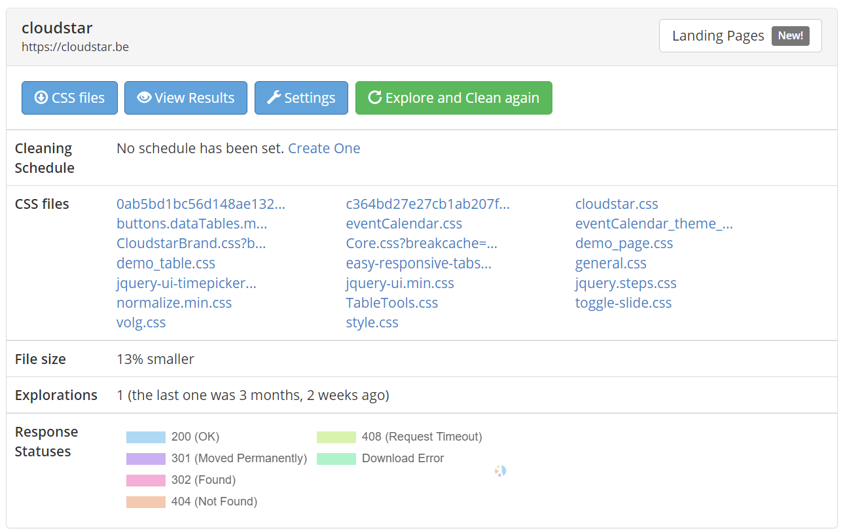Click the https://cloudstar.be URL text
The image size is (843, 529).
click(75, 47)
